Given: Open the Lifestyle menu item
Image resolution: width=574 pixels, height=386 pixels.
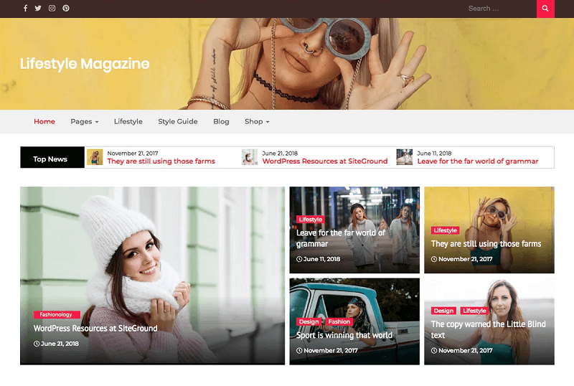Looking at the screenshot, I should tap(128, 121).
